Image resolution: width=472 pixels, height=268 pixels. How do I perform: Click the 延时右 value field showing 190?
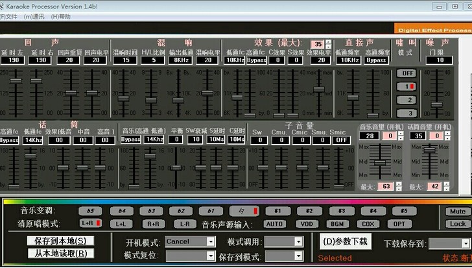pyautogui.click(x=40, y=60)
